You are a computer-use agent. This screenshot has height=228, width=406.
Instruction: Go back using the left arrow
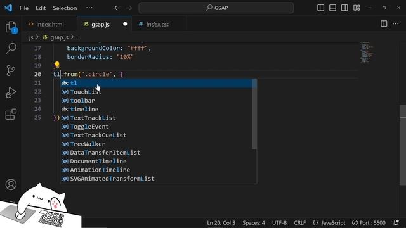point(117,8)
